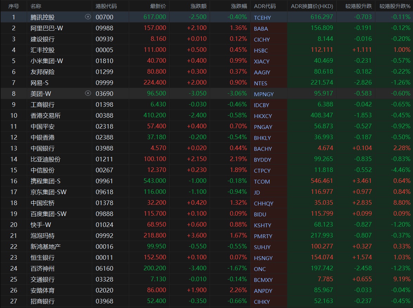Open the BABA ADR code

coord(261,29)
